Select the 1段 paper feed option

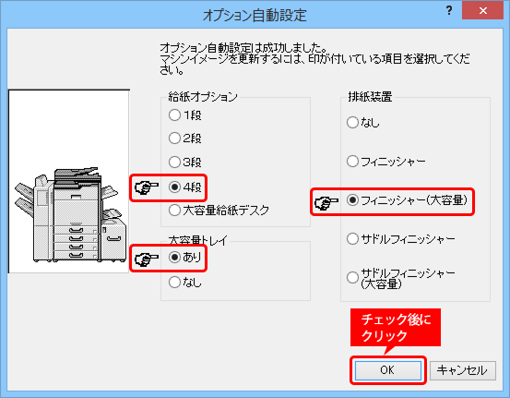[x=184, y=115]
